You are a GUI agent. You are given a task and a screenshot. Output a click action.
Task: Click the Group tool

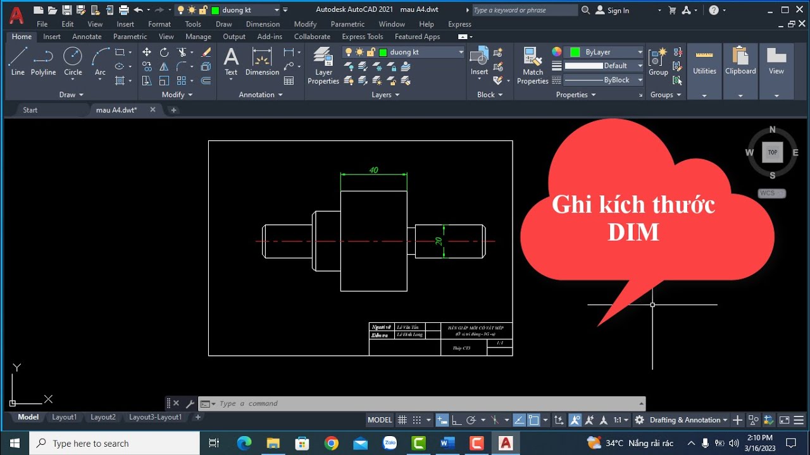(658, 61)
